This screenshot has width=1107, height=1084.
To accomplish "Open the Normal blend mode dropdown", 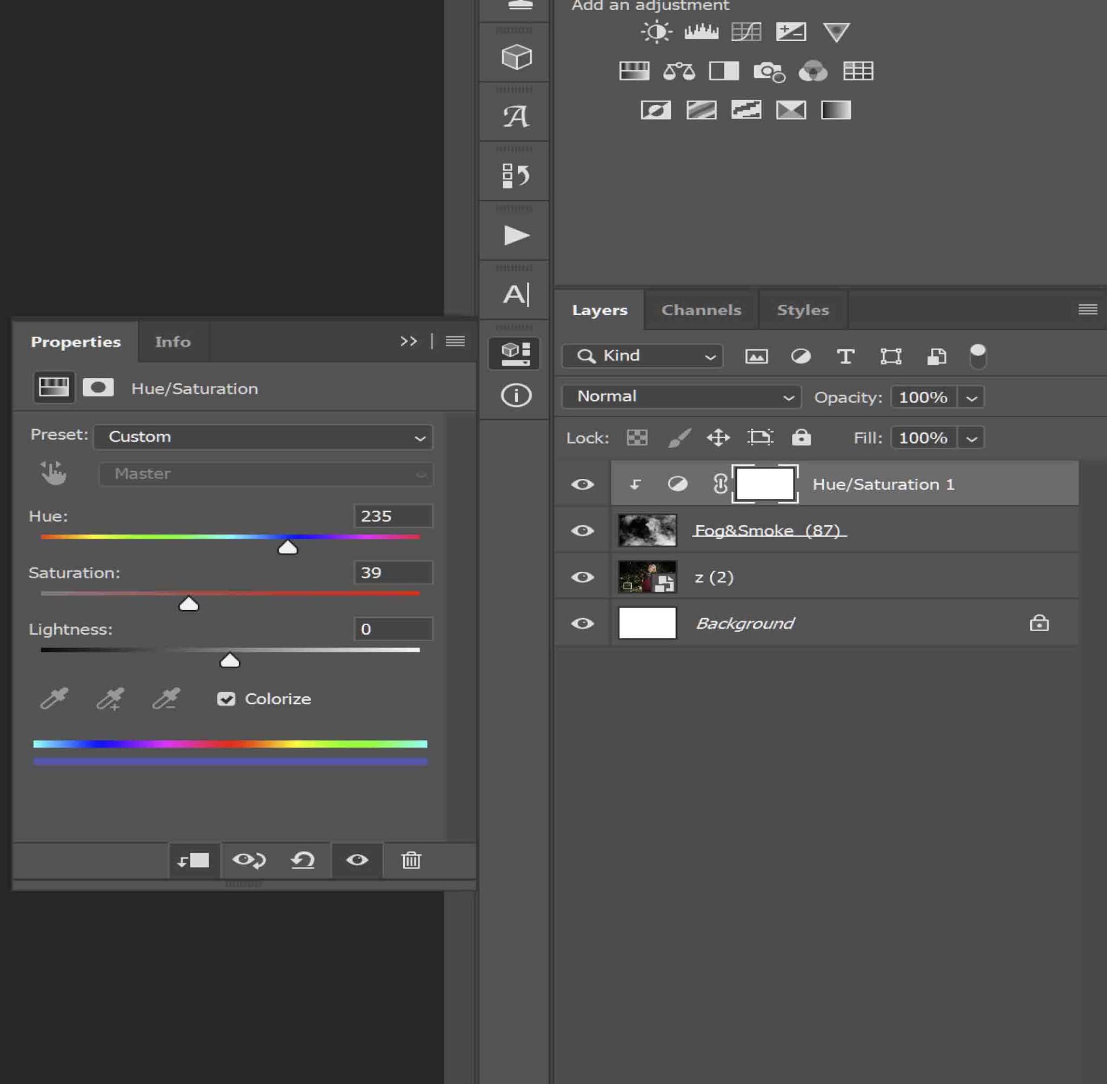I will click(681, 397).
